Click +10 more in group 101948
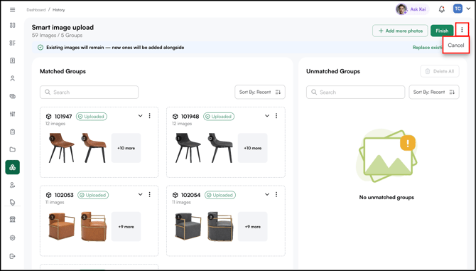The image size is (476, 271). click(x=253, y=148)
